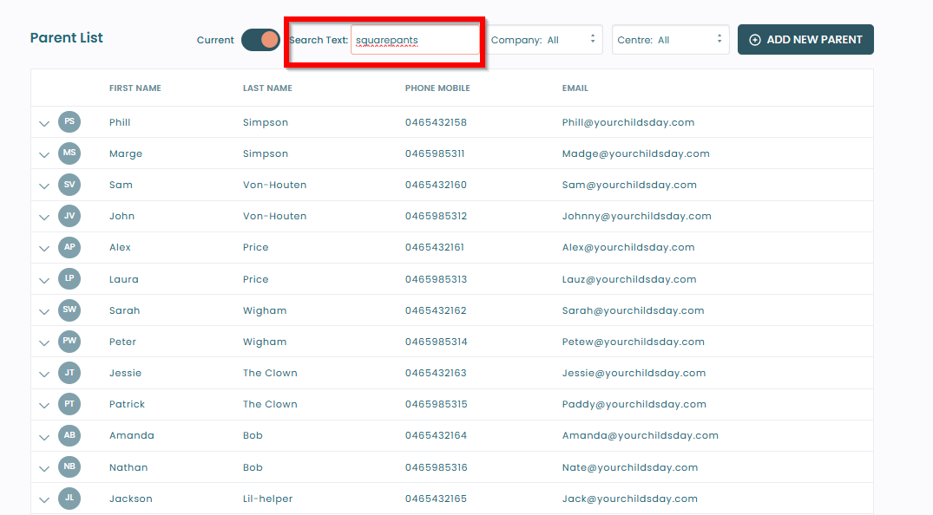This screenshot has height=515, width=933.
Task: Click the SV avatar icon
Action: coord(69,185)
